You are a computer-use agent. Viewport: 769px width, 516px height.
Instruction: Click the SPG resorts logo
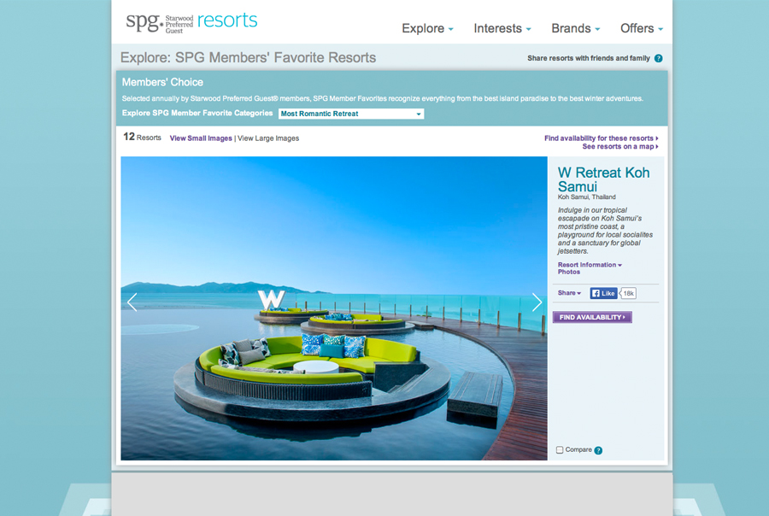point(191,21)
